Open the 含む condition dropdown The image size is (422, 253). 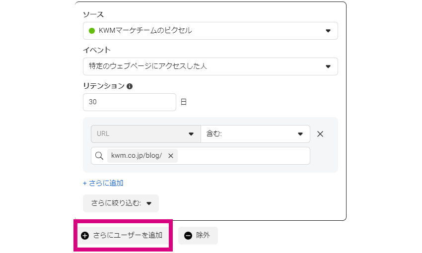[255, 134]
